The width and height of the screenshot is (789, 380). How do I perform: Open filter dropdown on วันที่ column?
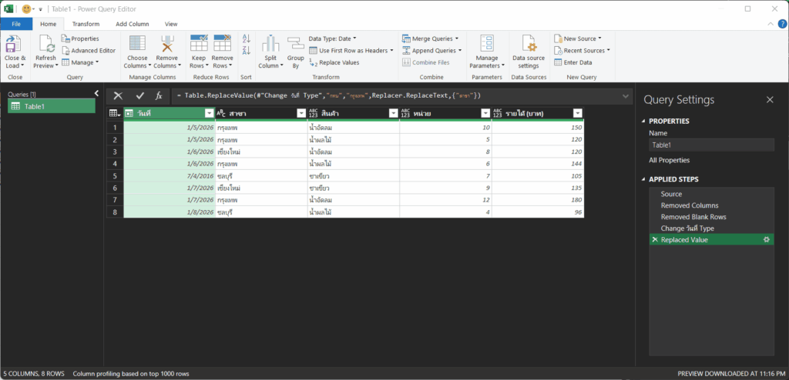(x=210, y=113)
